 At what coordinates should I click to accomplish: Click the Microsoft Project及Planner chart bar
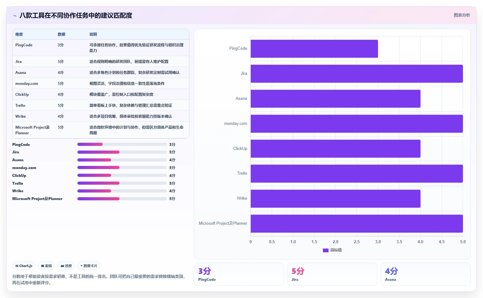(x=357, y=223)
